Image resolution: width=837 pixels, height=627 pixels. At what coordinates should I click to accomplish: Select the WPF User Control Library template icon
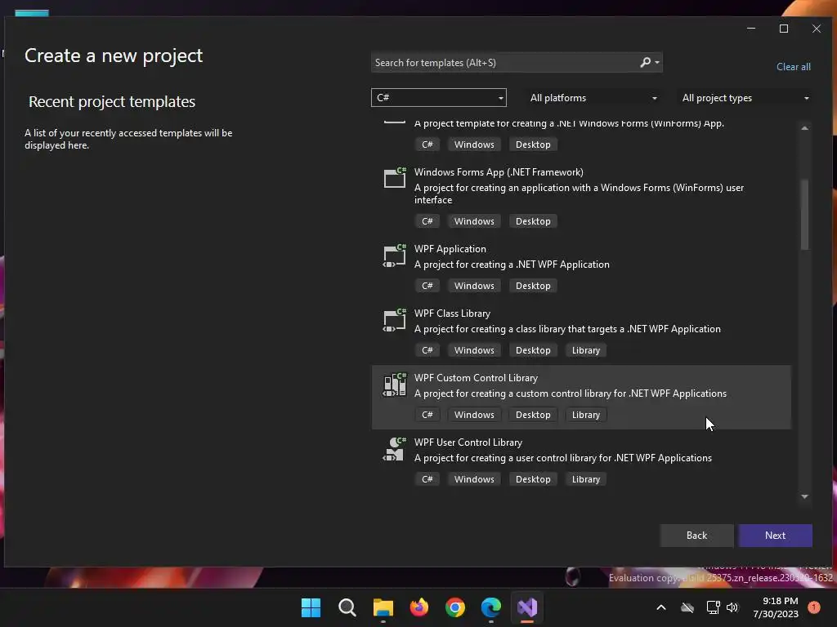(x=395, y=449)
